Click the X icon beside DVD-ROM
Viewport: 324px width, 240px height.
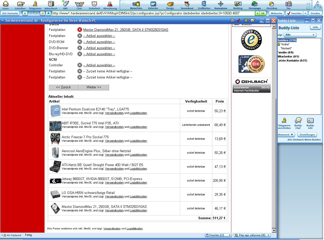point(80,42)
